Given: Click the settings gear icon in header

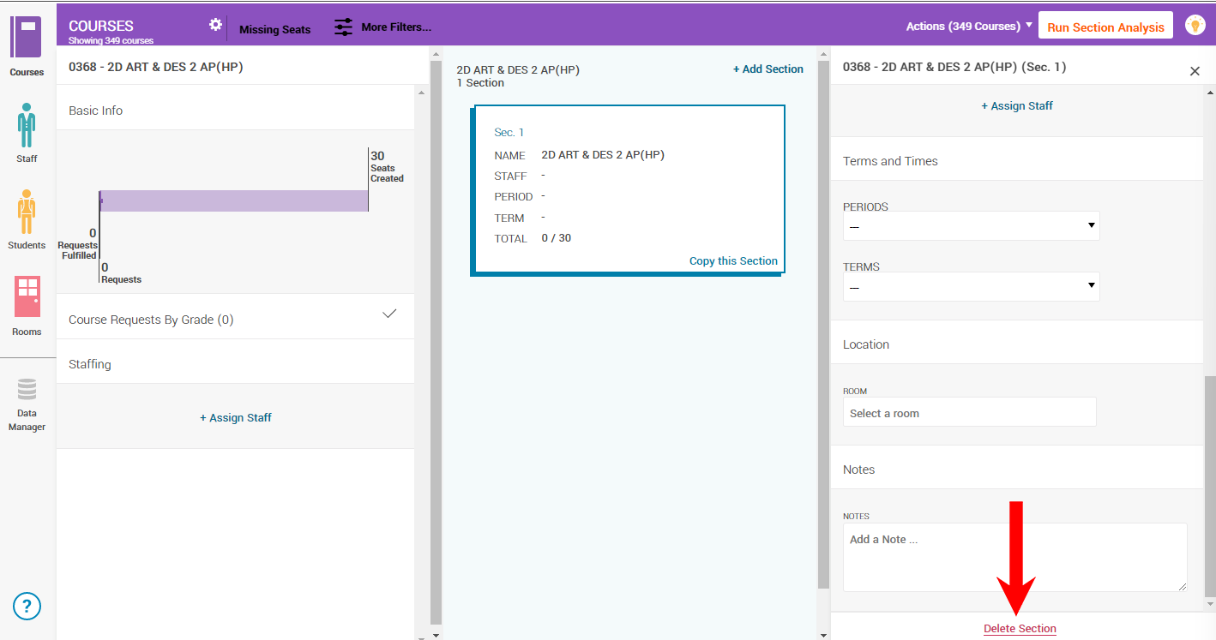Looking at the screenshot, I should (215, 25).
